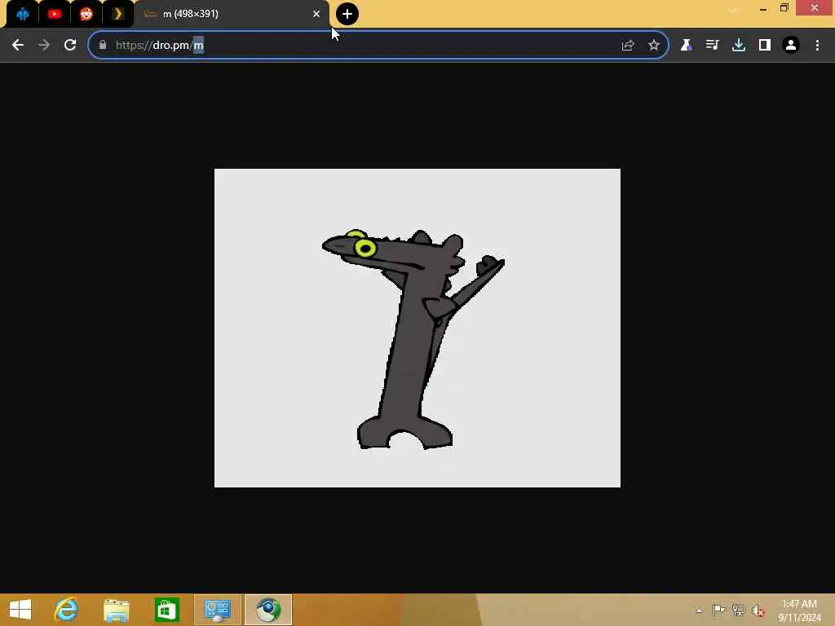Viewport: 835px width, 626px height.
Task: Switch to the Reddit pinned tab
Action: pos(86,15)
